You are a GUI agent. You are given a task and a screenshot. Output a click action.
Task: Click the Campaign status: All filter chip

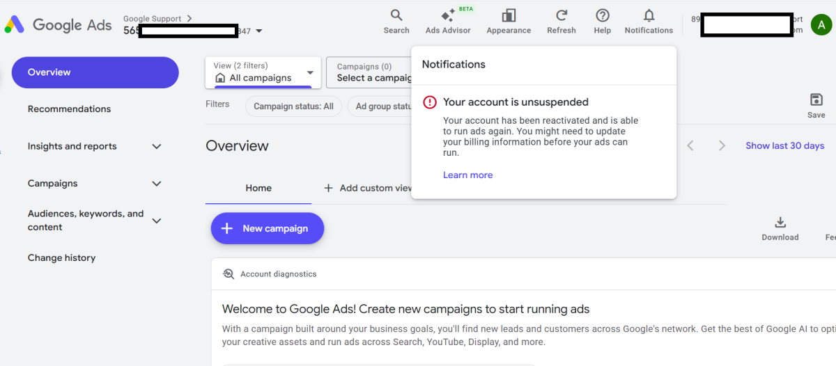293,106
